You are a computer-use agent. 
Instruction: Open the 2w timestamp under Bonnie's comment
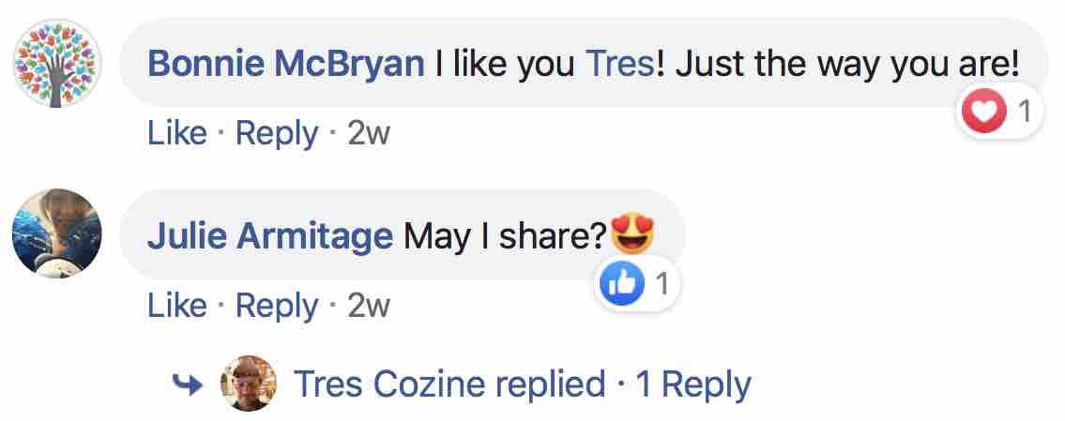click(368, 134)
